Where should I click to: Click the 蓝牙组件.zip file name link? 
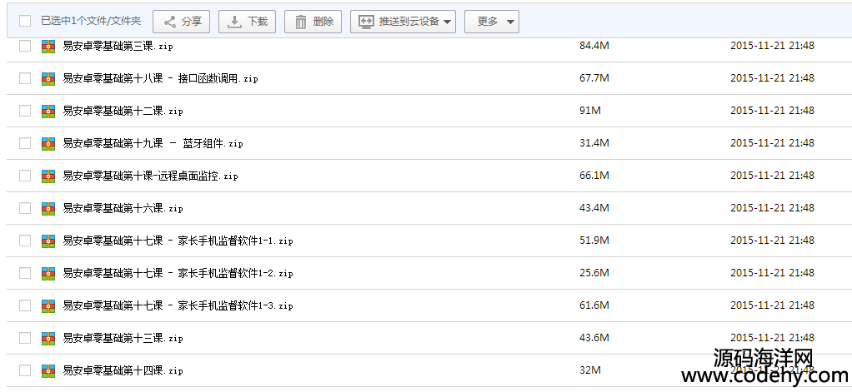(x=153, y=144)
